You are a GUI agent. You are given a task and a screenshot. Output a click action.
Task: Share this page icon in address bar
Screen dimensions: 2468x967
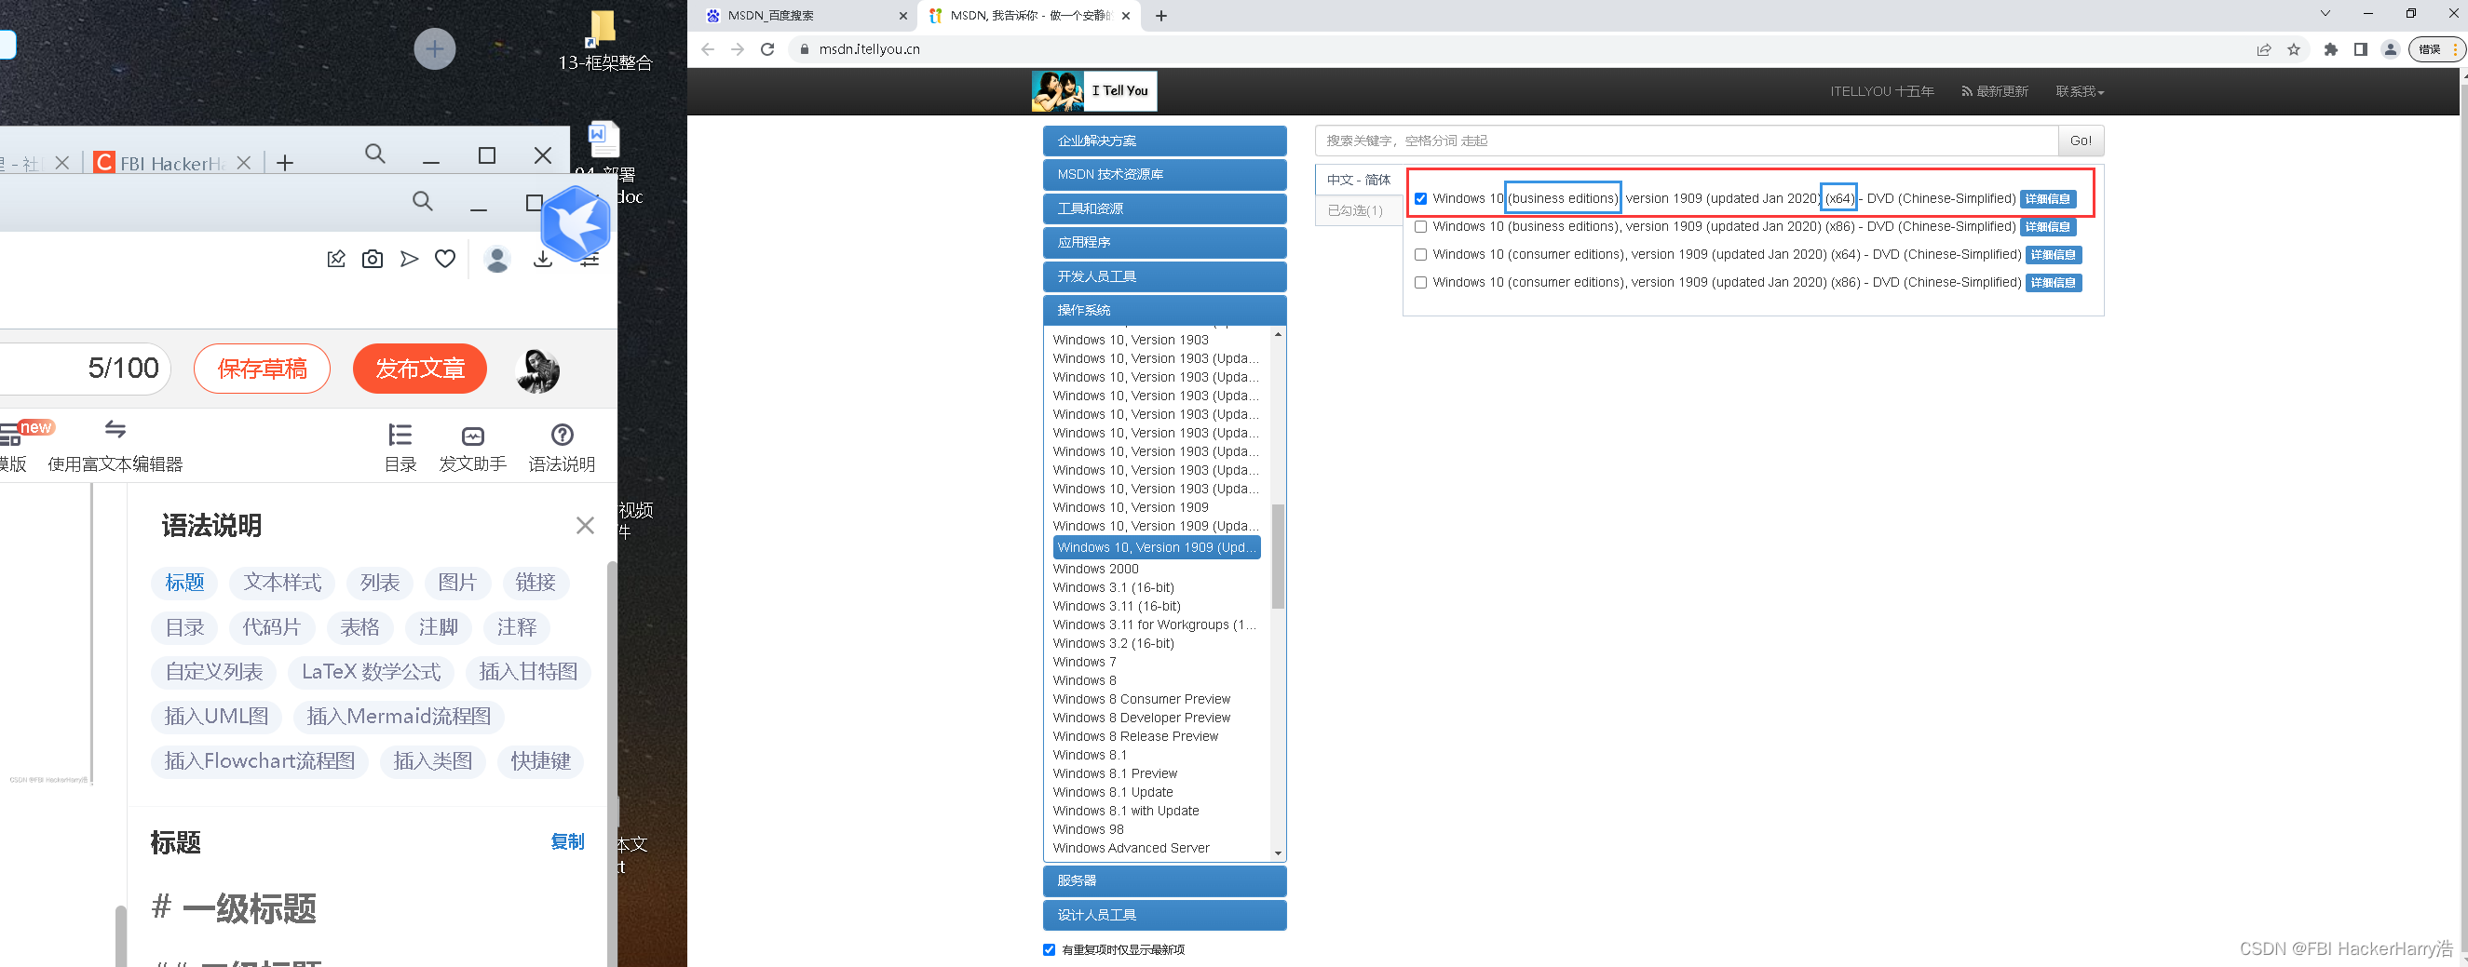point(2264,48)
